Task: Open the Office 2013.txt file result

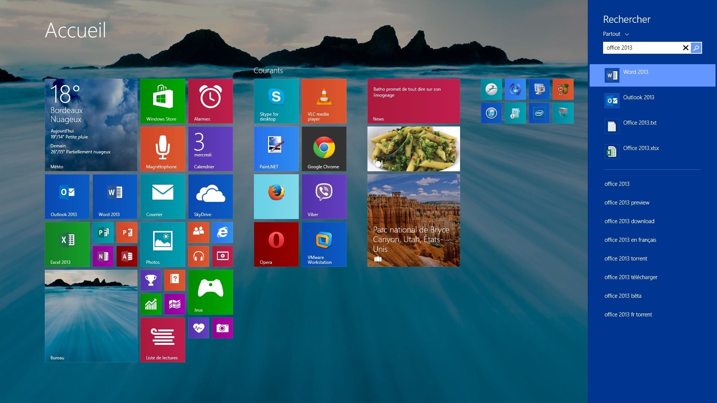Action: pyautogui.click(x=652, y=126)
